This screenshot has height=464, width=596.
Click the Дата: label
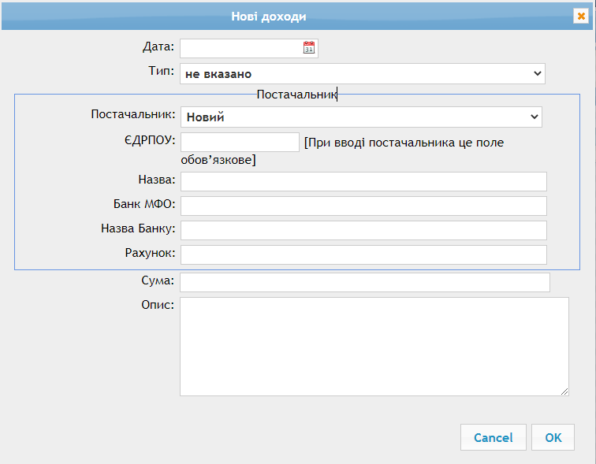[x=158, y=46]
